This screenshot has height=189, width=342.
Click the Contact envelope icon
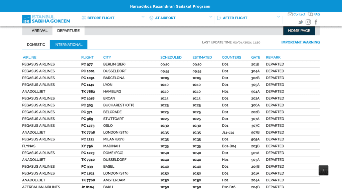pos(290,14)
